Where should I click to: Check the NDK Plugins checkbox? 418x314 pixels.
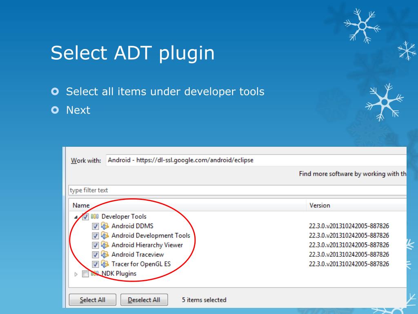85,274
